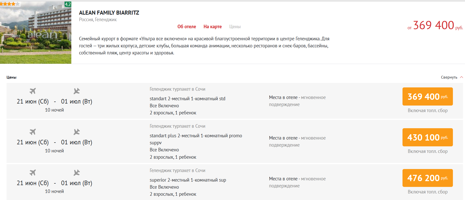This screenshot has width=465, height=200.
Task: Click the chevron arrow next to Свернуть
Action: click(x=461, y=77)
